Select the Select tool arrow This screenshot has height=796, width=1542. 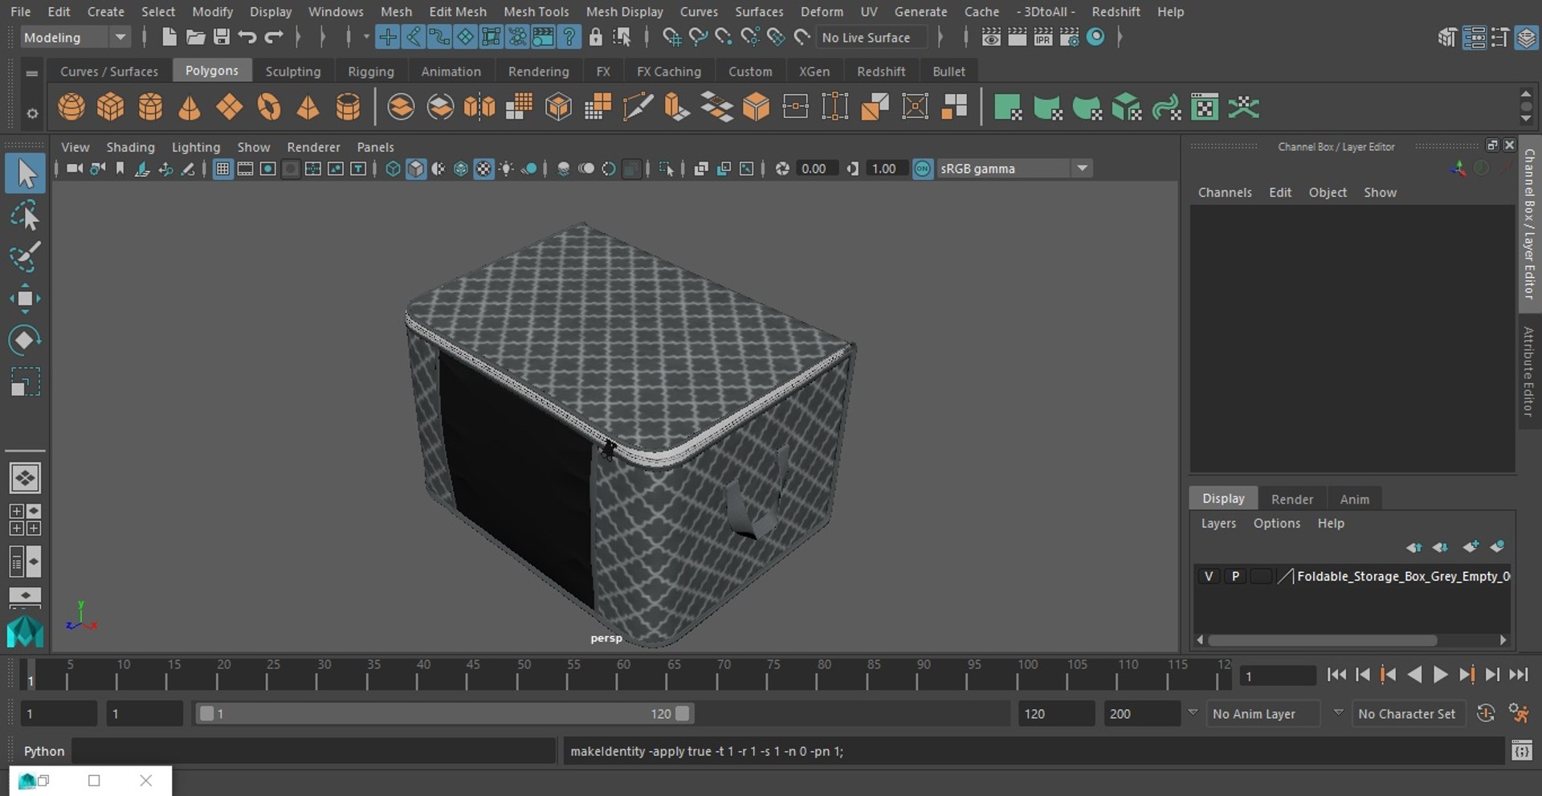click(x=25, y=173)
